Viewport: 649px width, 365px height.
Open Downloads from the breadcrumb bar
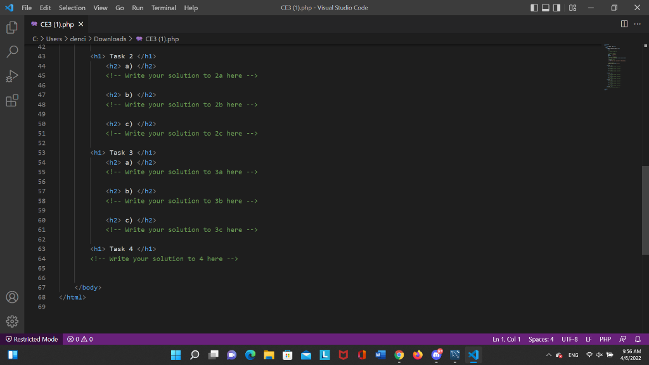point(110,39)
